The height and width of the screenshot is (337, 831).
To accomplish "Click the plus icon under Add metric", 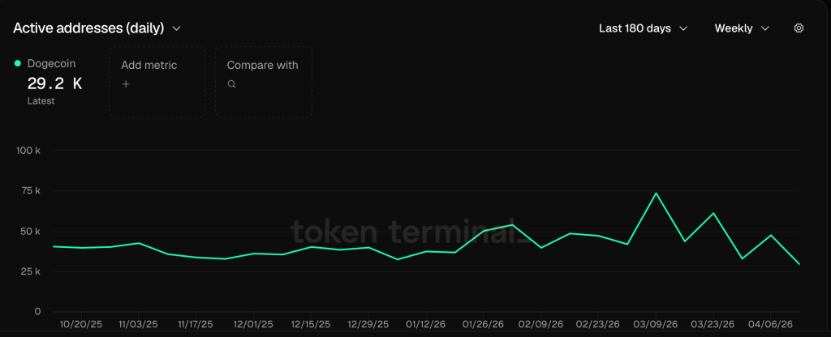I will point(126,84).
